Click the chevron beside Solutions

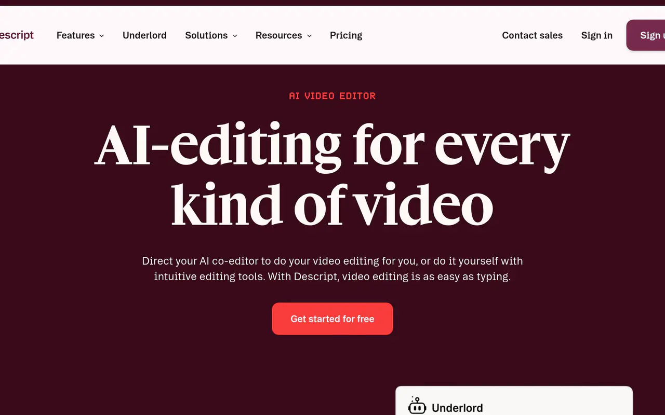coord(235,36)
